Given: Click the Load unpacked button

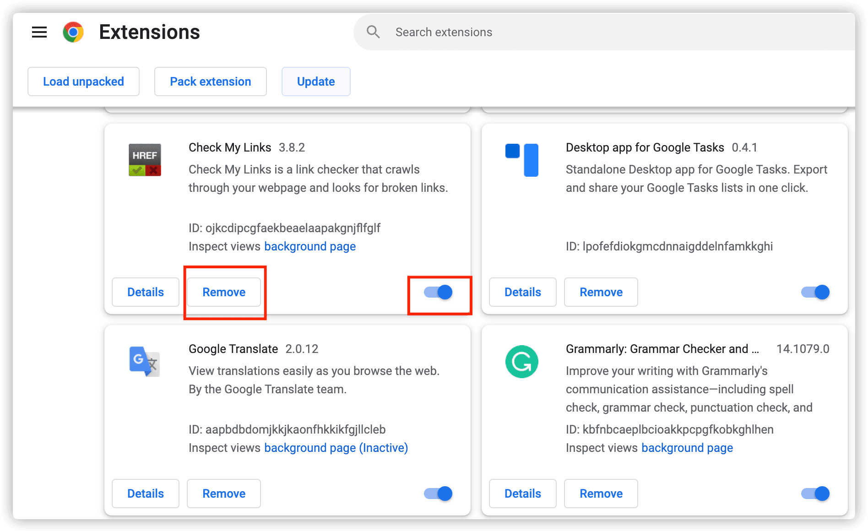Looking at the screenshot, I should (x=83, y=81).
